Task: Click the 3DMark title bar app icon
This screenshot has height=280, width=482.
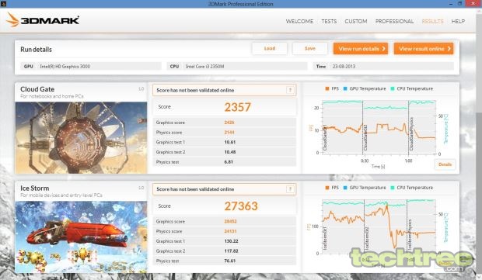Action: (3, 4)
